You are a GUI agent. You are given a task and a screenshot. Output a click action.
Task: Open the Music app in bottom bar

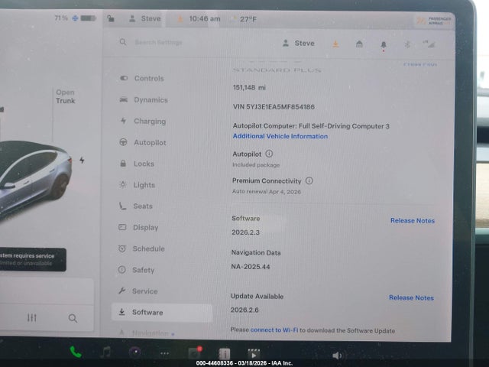[105, 352]
